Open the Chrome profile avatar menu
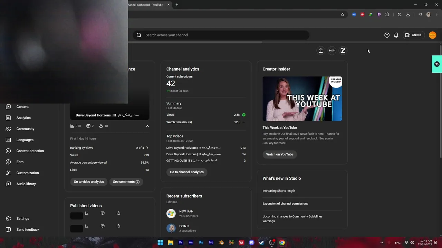The width and height of the screenshot is (442, 248). [429, 14]
